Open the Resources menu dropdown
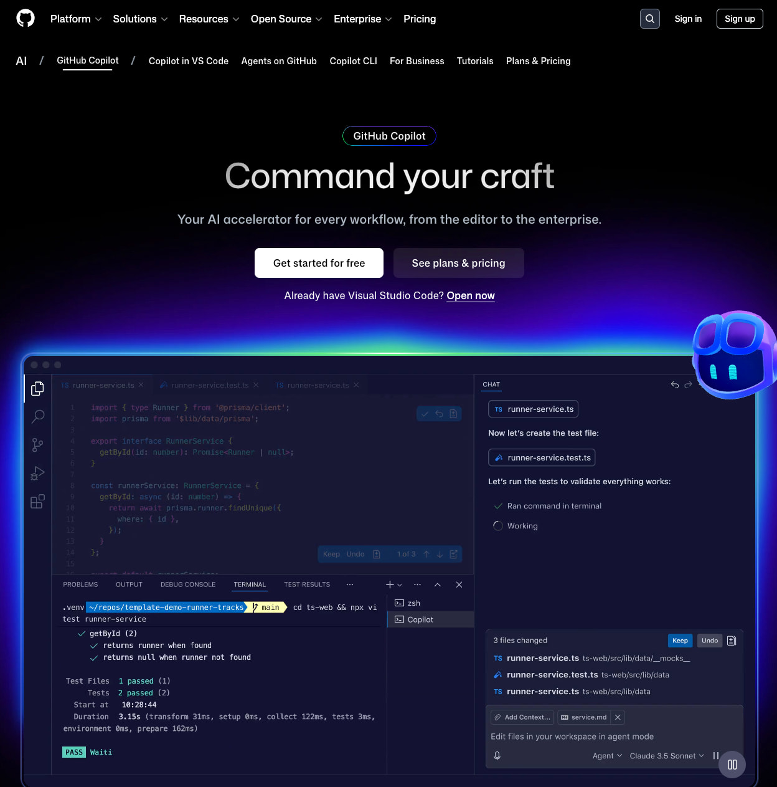Image resolution: width=777 pixels, height=787 pixels. tap(209, 19)
